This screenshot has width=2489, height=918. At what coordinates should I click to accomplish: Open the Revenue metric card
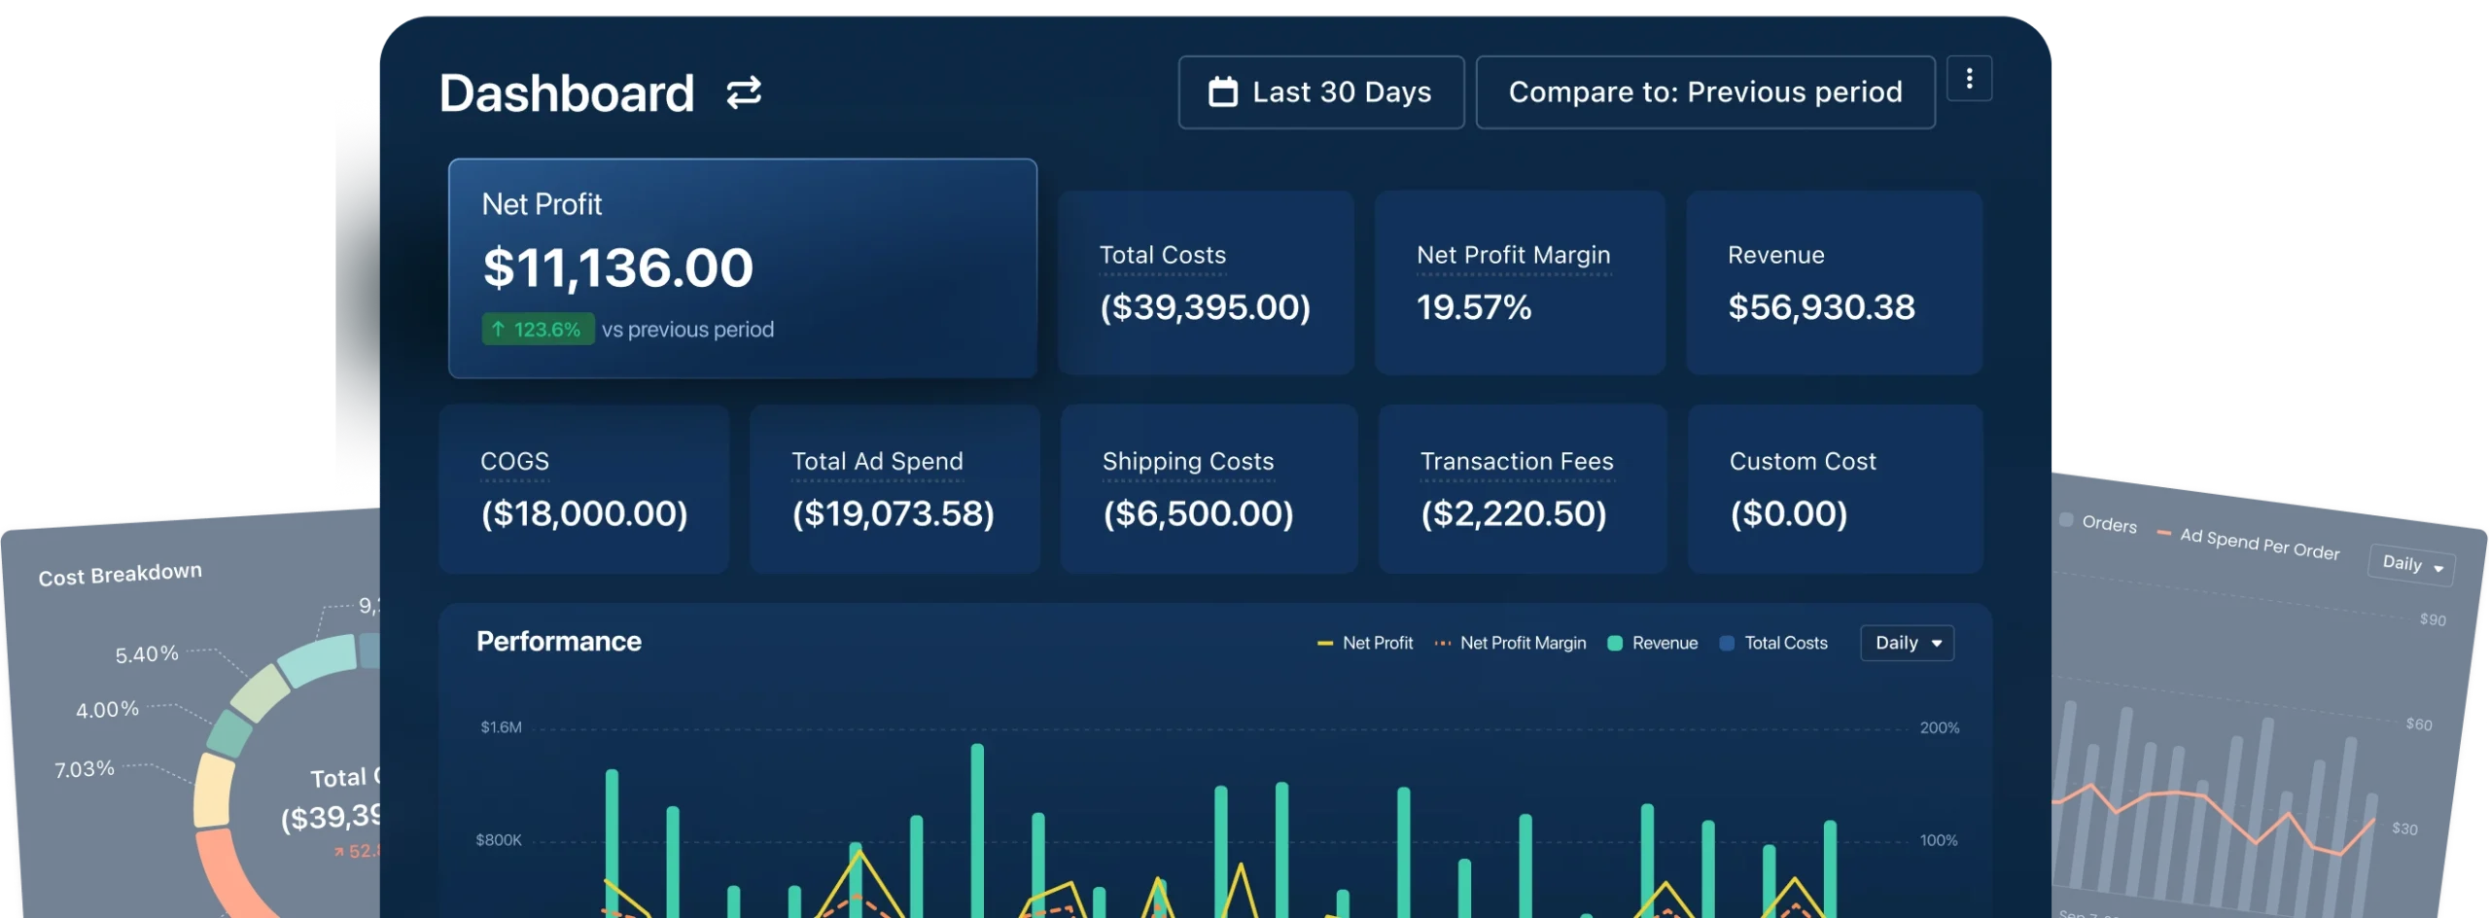coord(1834,283)
